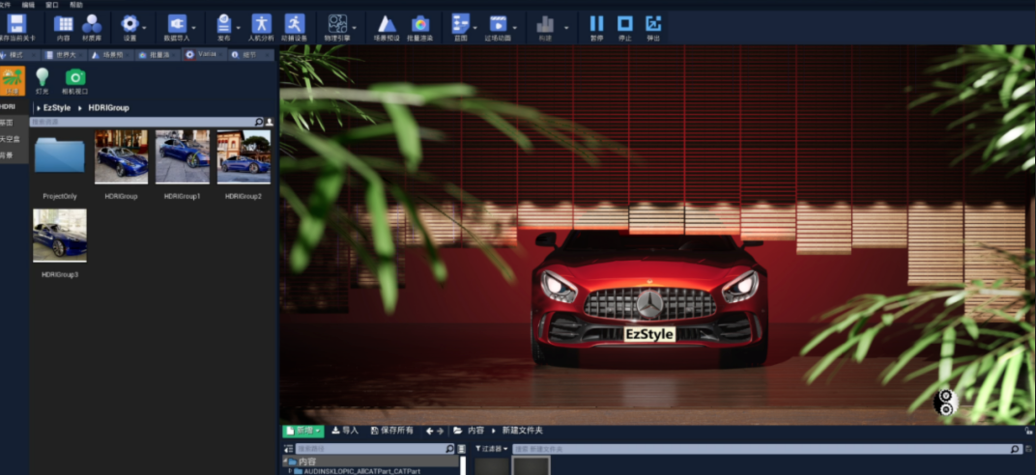Open the 设置 settings gear
The image size is (1036, 475).
click(x=129, y=24)
